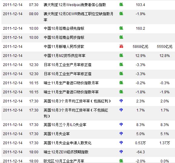Click the 2.0% forecast value
Screen dimensions: 175x163
point(165,101)
